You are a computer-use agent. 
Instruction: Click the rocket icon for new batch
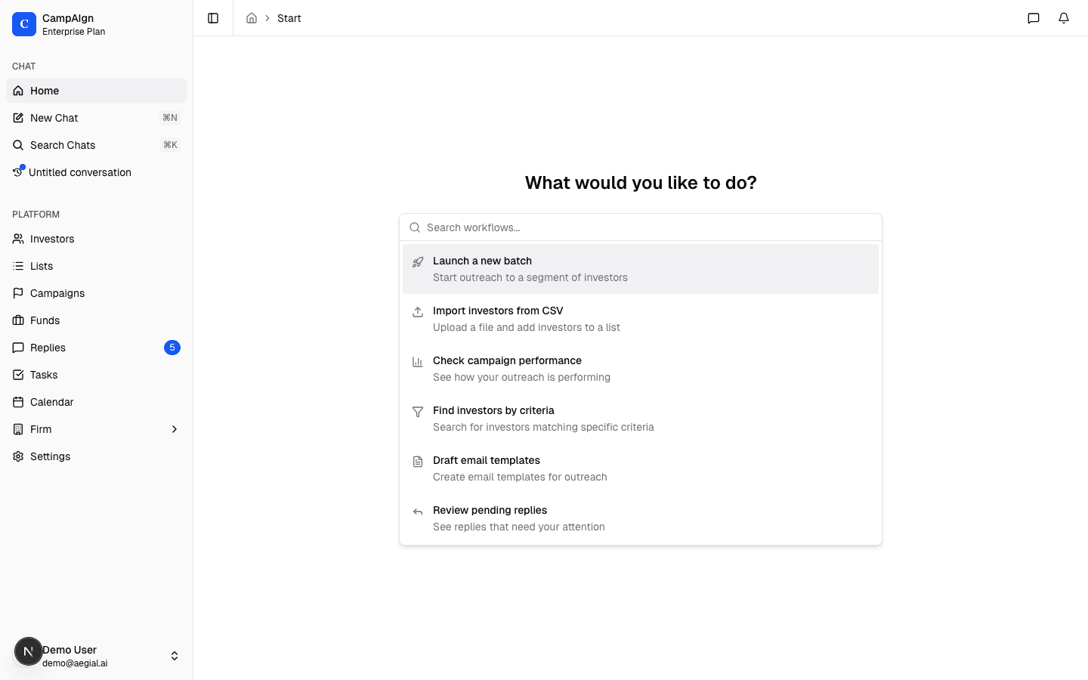click(x=418, y=262)
